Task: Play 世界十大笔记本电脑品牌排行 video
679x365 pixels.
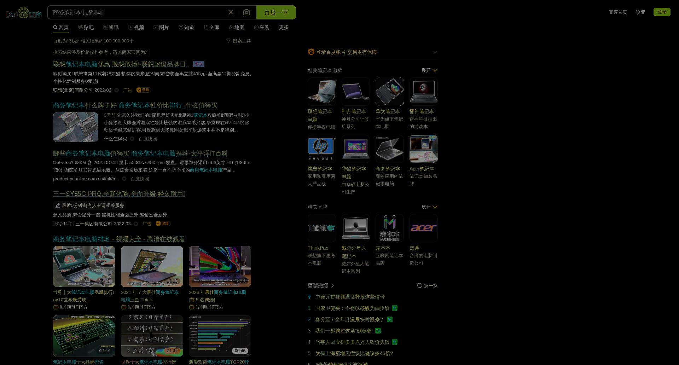Action: coord(84,266)
